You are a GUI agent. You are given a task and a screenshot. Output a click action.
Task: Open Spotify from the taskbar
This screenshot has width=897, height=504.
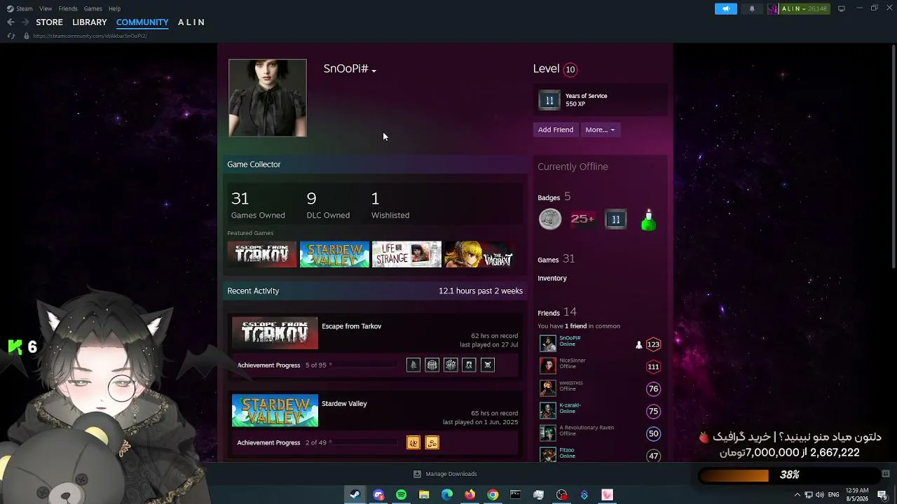401,495
